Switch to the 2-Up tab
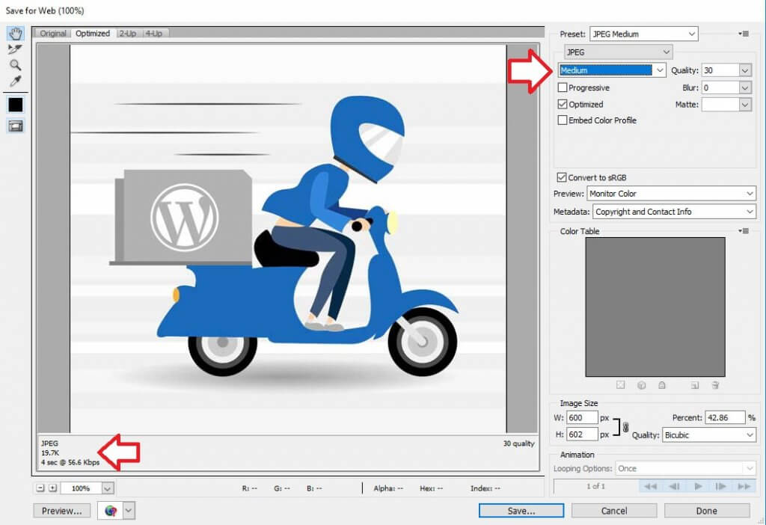 pyautogui.click(x=128, y=33)
